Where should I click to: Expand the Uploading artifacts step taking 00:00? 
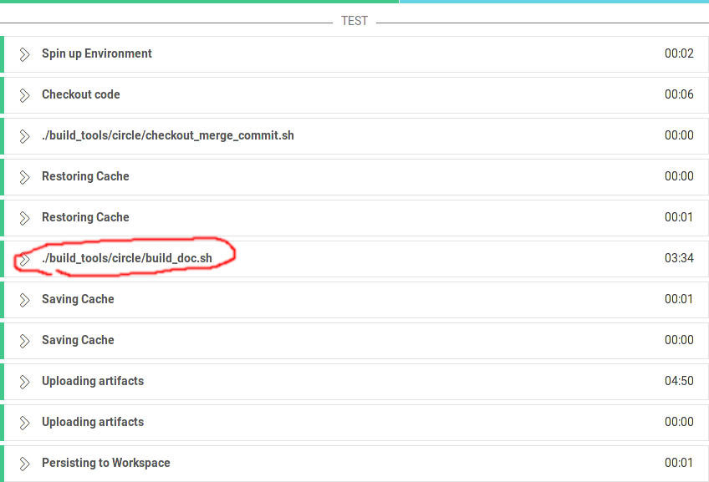24,423
